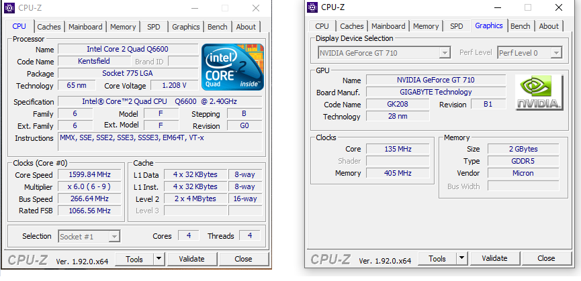Switch to CPU tab in right window
Viewport: 581px width, 281px height.
(x=322, y=26)
